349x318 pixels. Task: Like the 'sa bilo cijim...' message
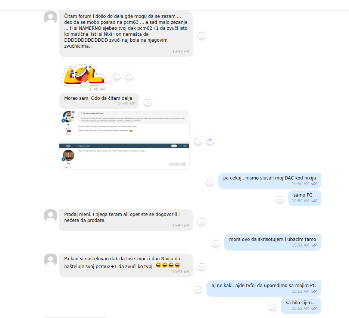pos(272,306)
